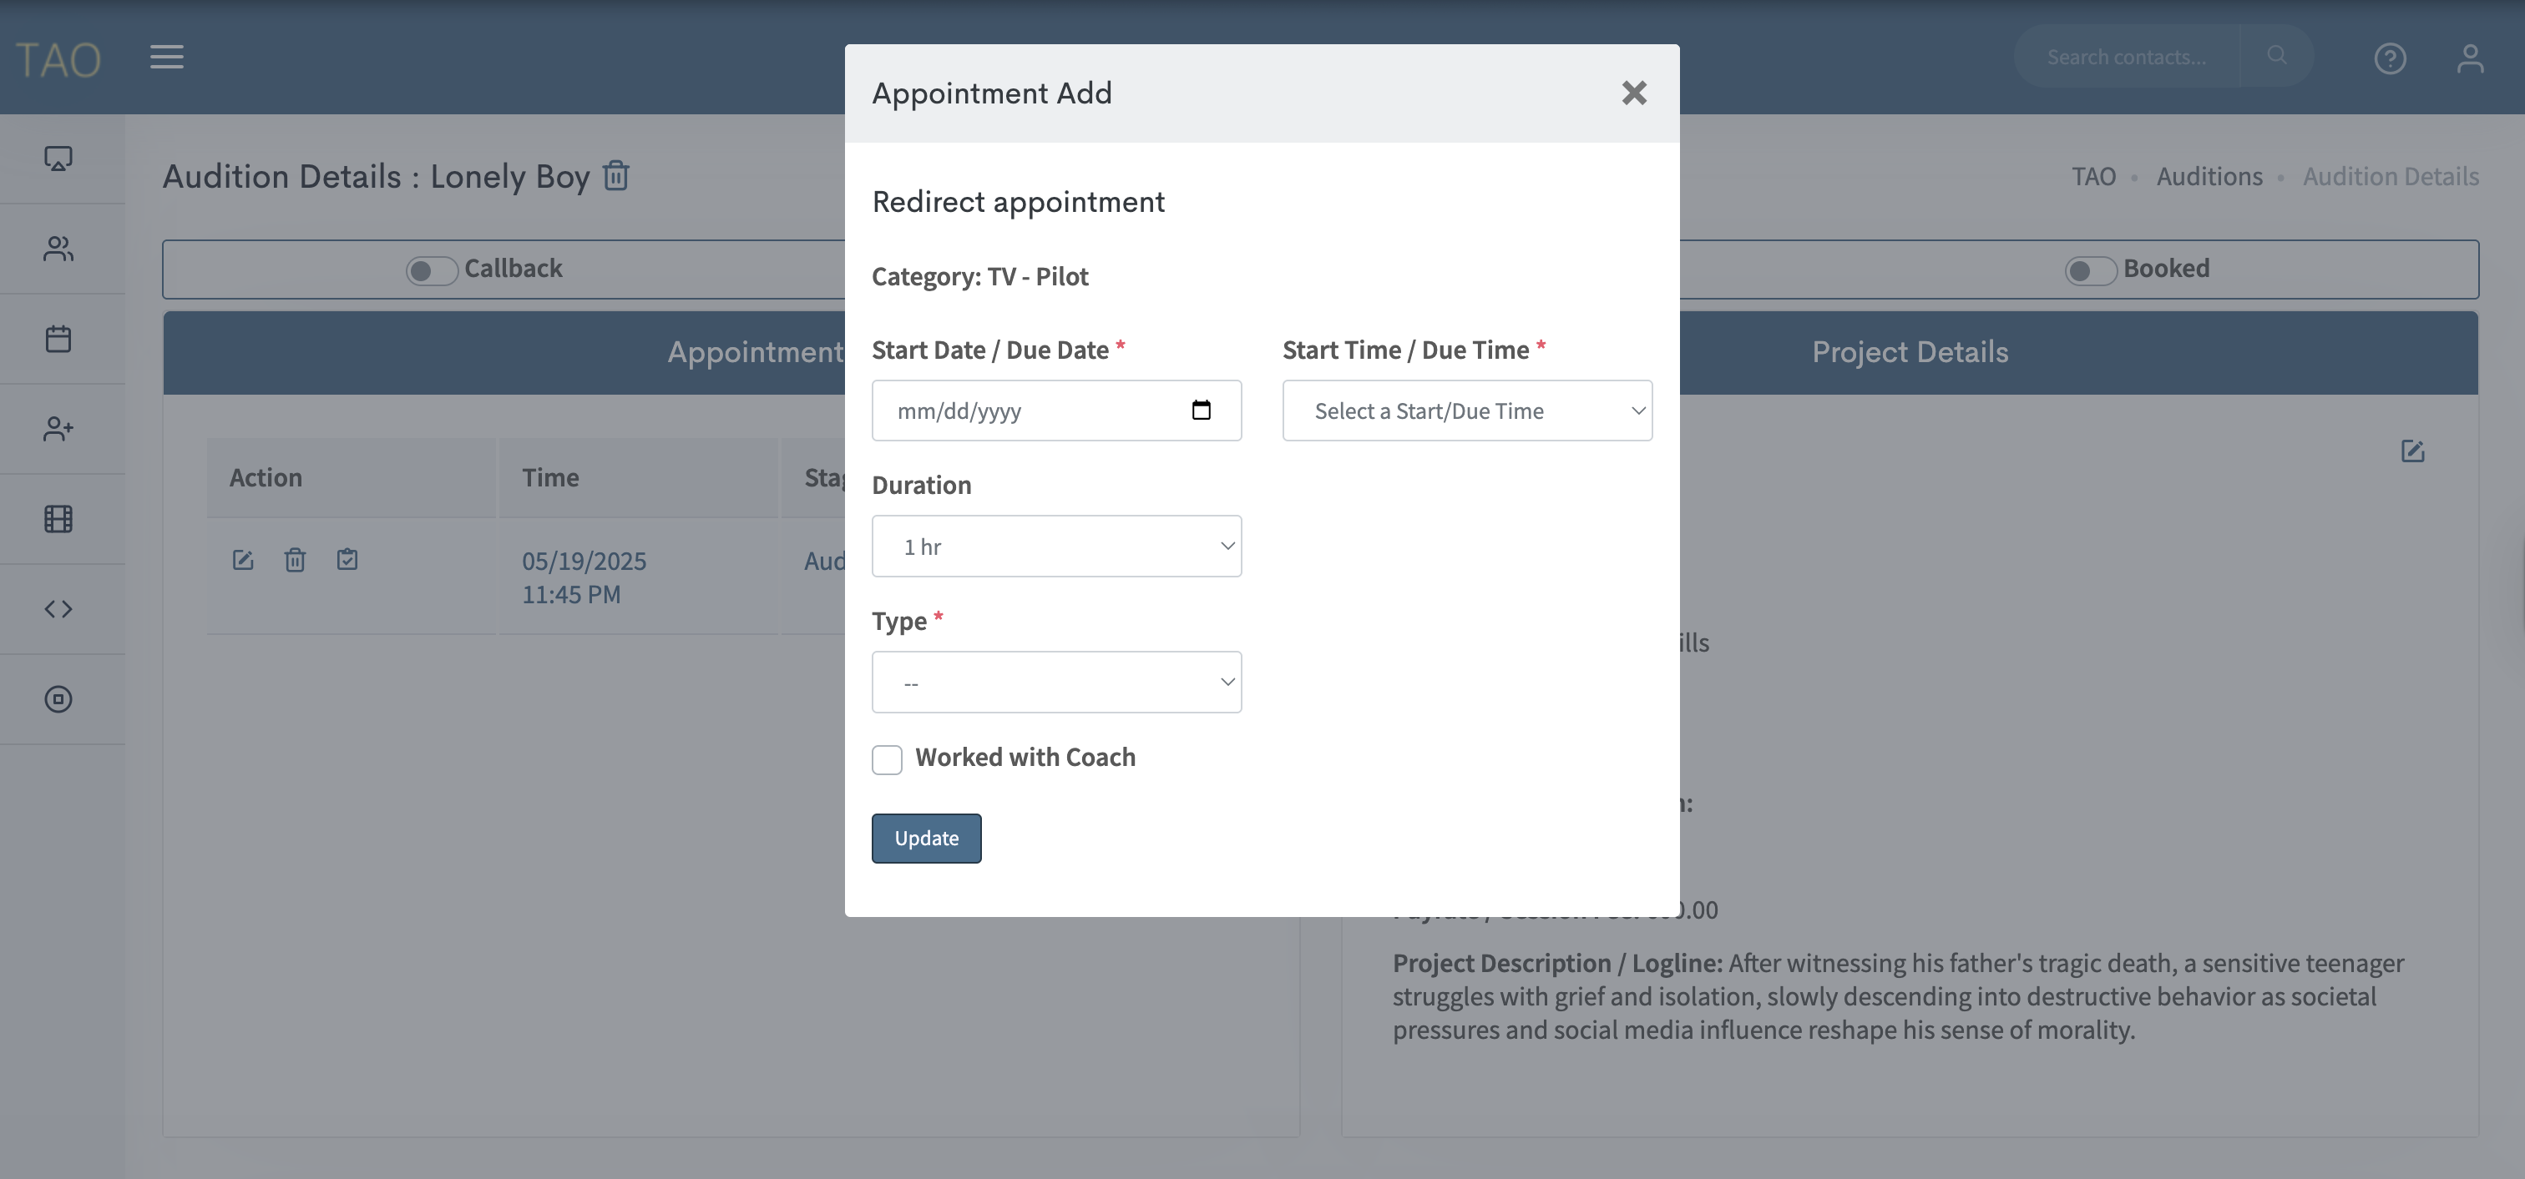Expand the Duration dropdown
The height and width of the screenshot is (1179, 2525).
[x=1055, y=547]
